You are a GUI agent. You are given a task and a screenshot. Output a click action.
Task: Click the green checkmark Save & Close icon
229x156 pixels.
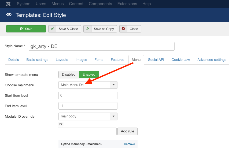coord(52,29)
